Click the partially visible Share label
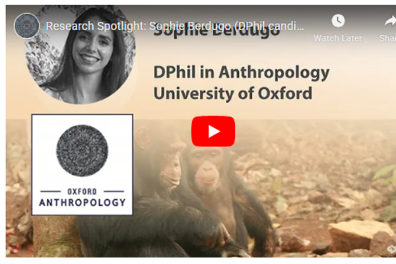Image resolution: width=396 pixels, height=264 pixels. click(x=387, y=38)
